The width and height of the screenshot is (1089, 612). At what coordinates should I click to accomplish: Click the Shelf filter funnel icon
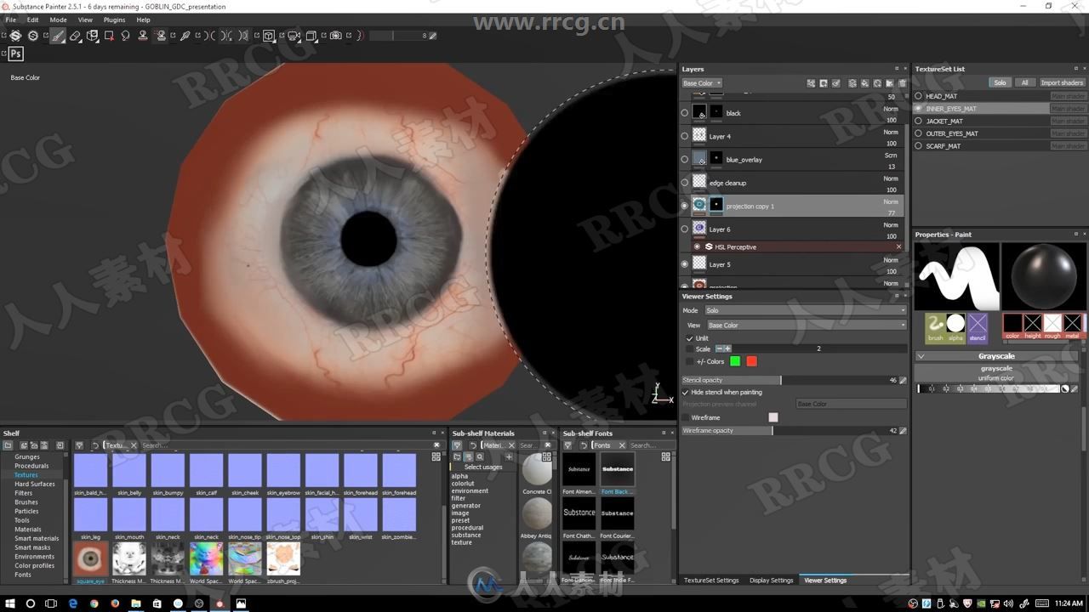pos(79,445)
